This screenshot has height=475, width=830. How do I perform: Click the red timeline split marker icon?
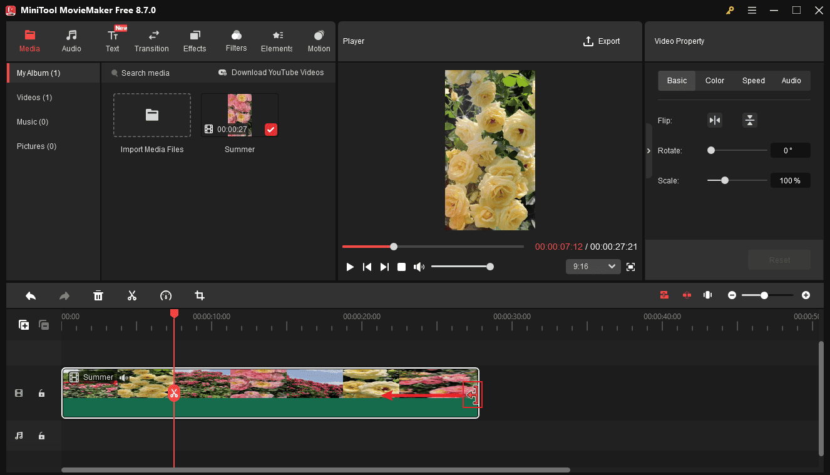(x=687, y=295)
